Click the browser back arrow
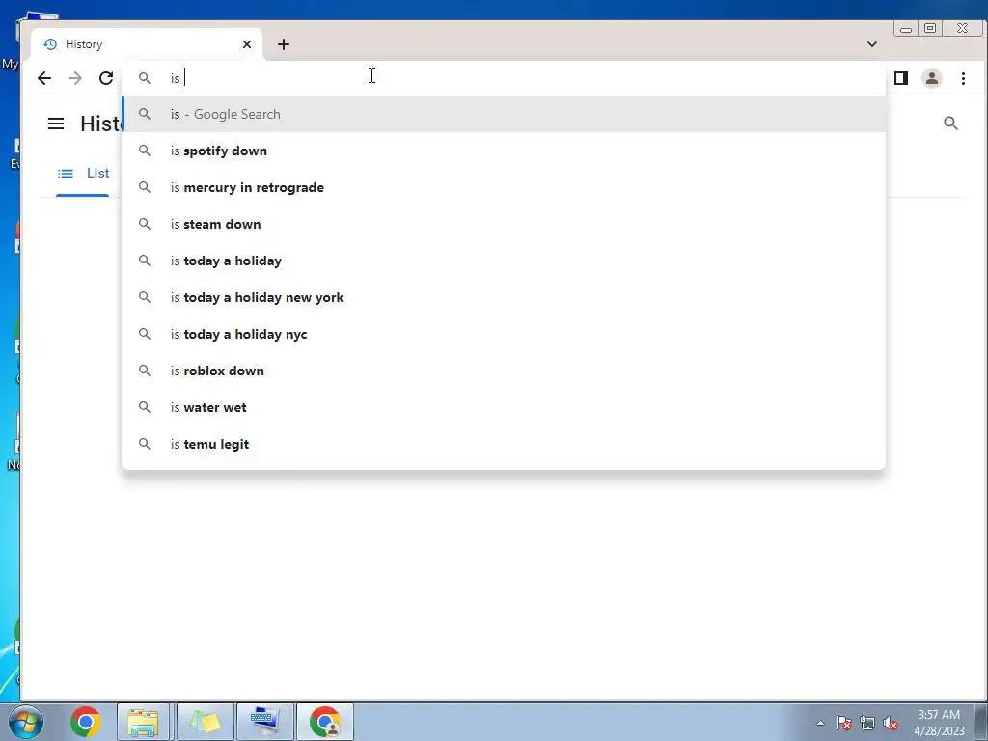The image size is (988, 741). pos(44,78)
